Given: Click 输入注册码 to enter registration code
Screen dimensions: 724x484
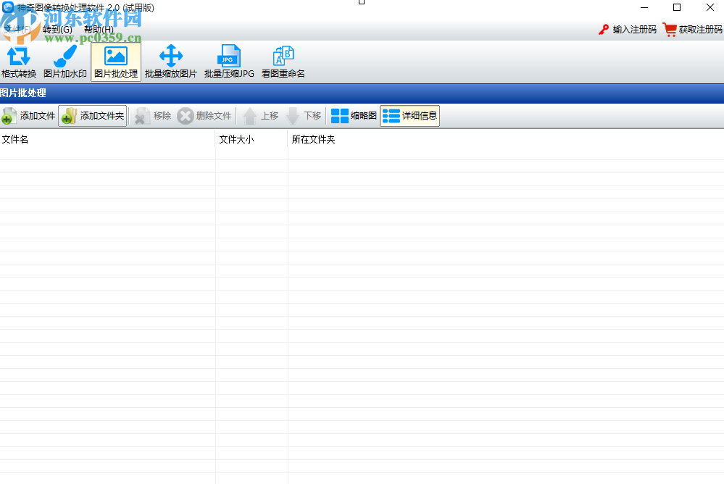Looking at the screenshot, I should pos(628,30).
